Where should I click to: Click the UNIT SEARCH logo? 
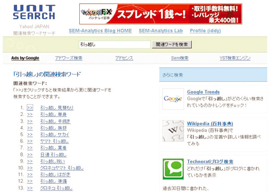[34, 12]
